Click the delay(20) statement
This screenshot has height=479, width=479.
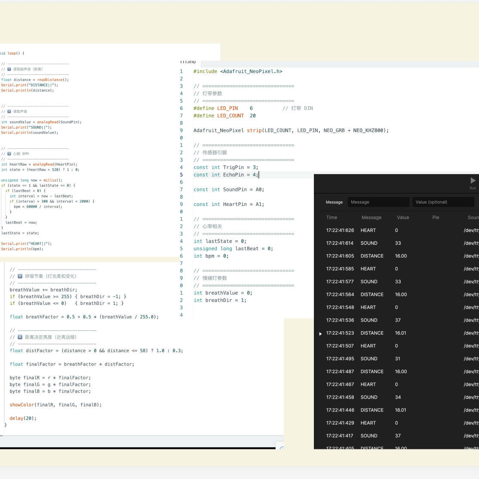click(23, 418)
